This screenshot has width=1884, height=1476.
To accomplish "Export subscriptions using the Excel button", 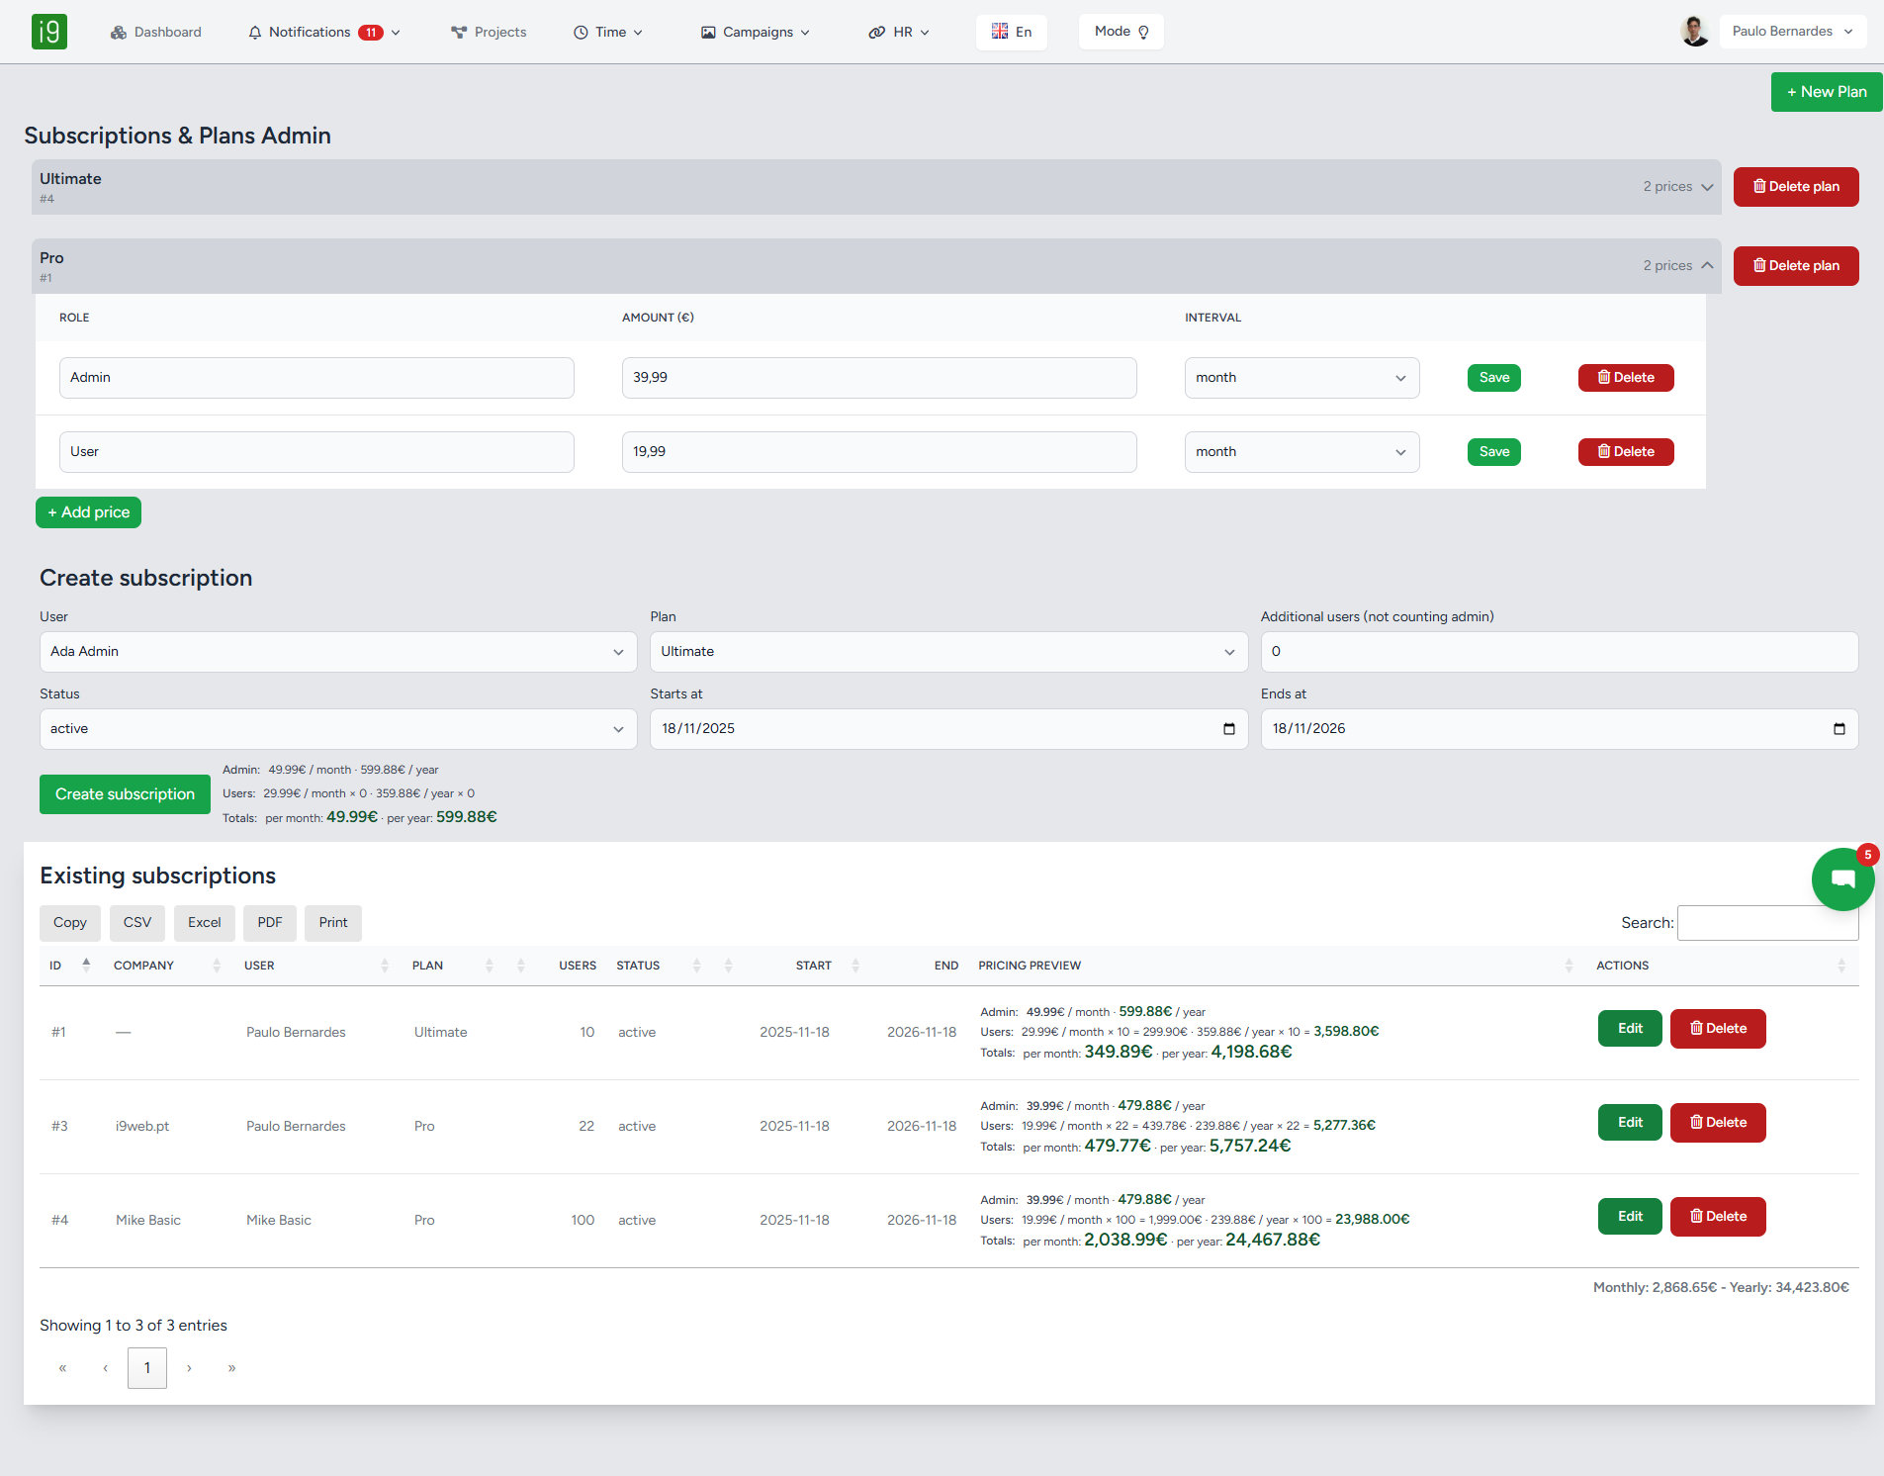I will pyautogui.click(x=205, y=923).
